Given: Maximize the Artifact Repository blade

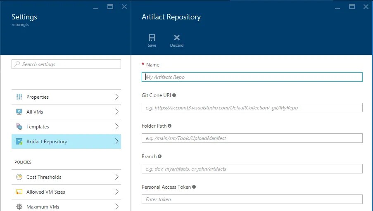Looking at the screenshot, I should 352,7.
